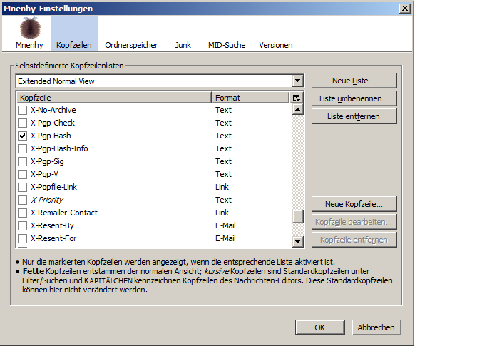Viewport: 487px width, 346px height.
Task: Confirm settings with the OK button
Action: (320, 327)
